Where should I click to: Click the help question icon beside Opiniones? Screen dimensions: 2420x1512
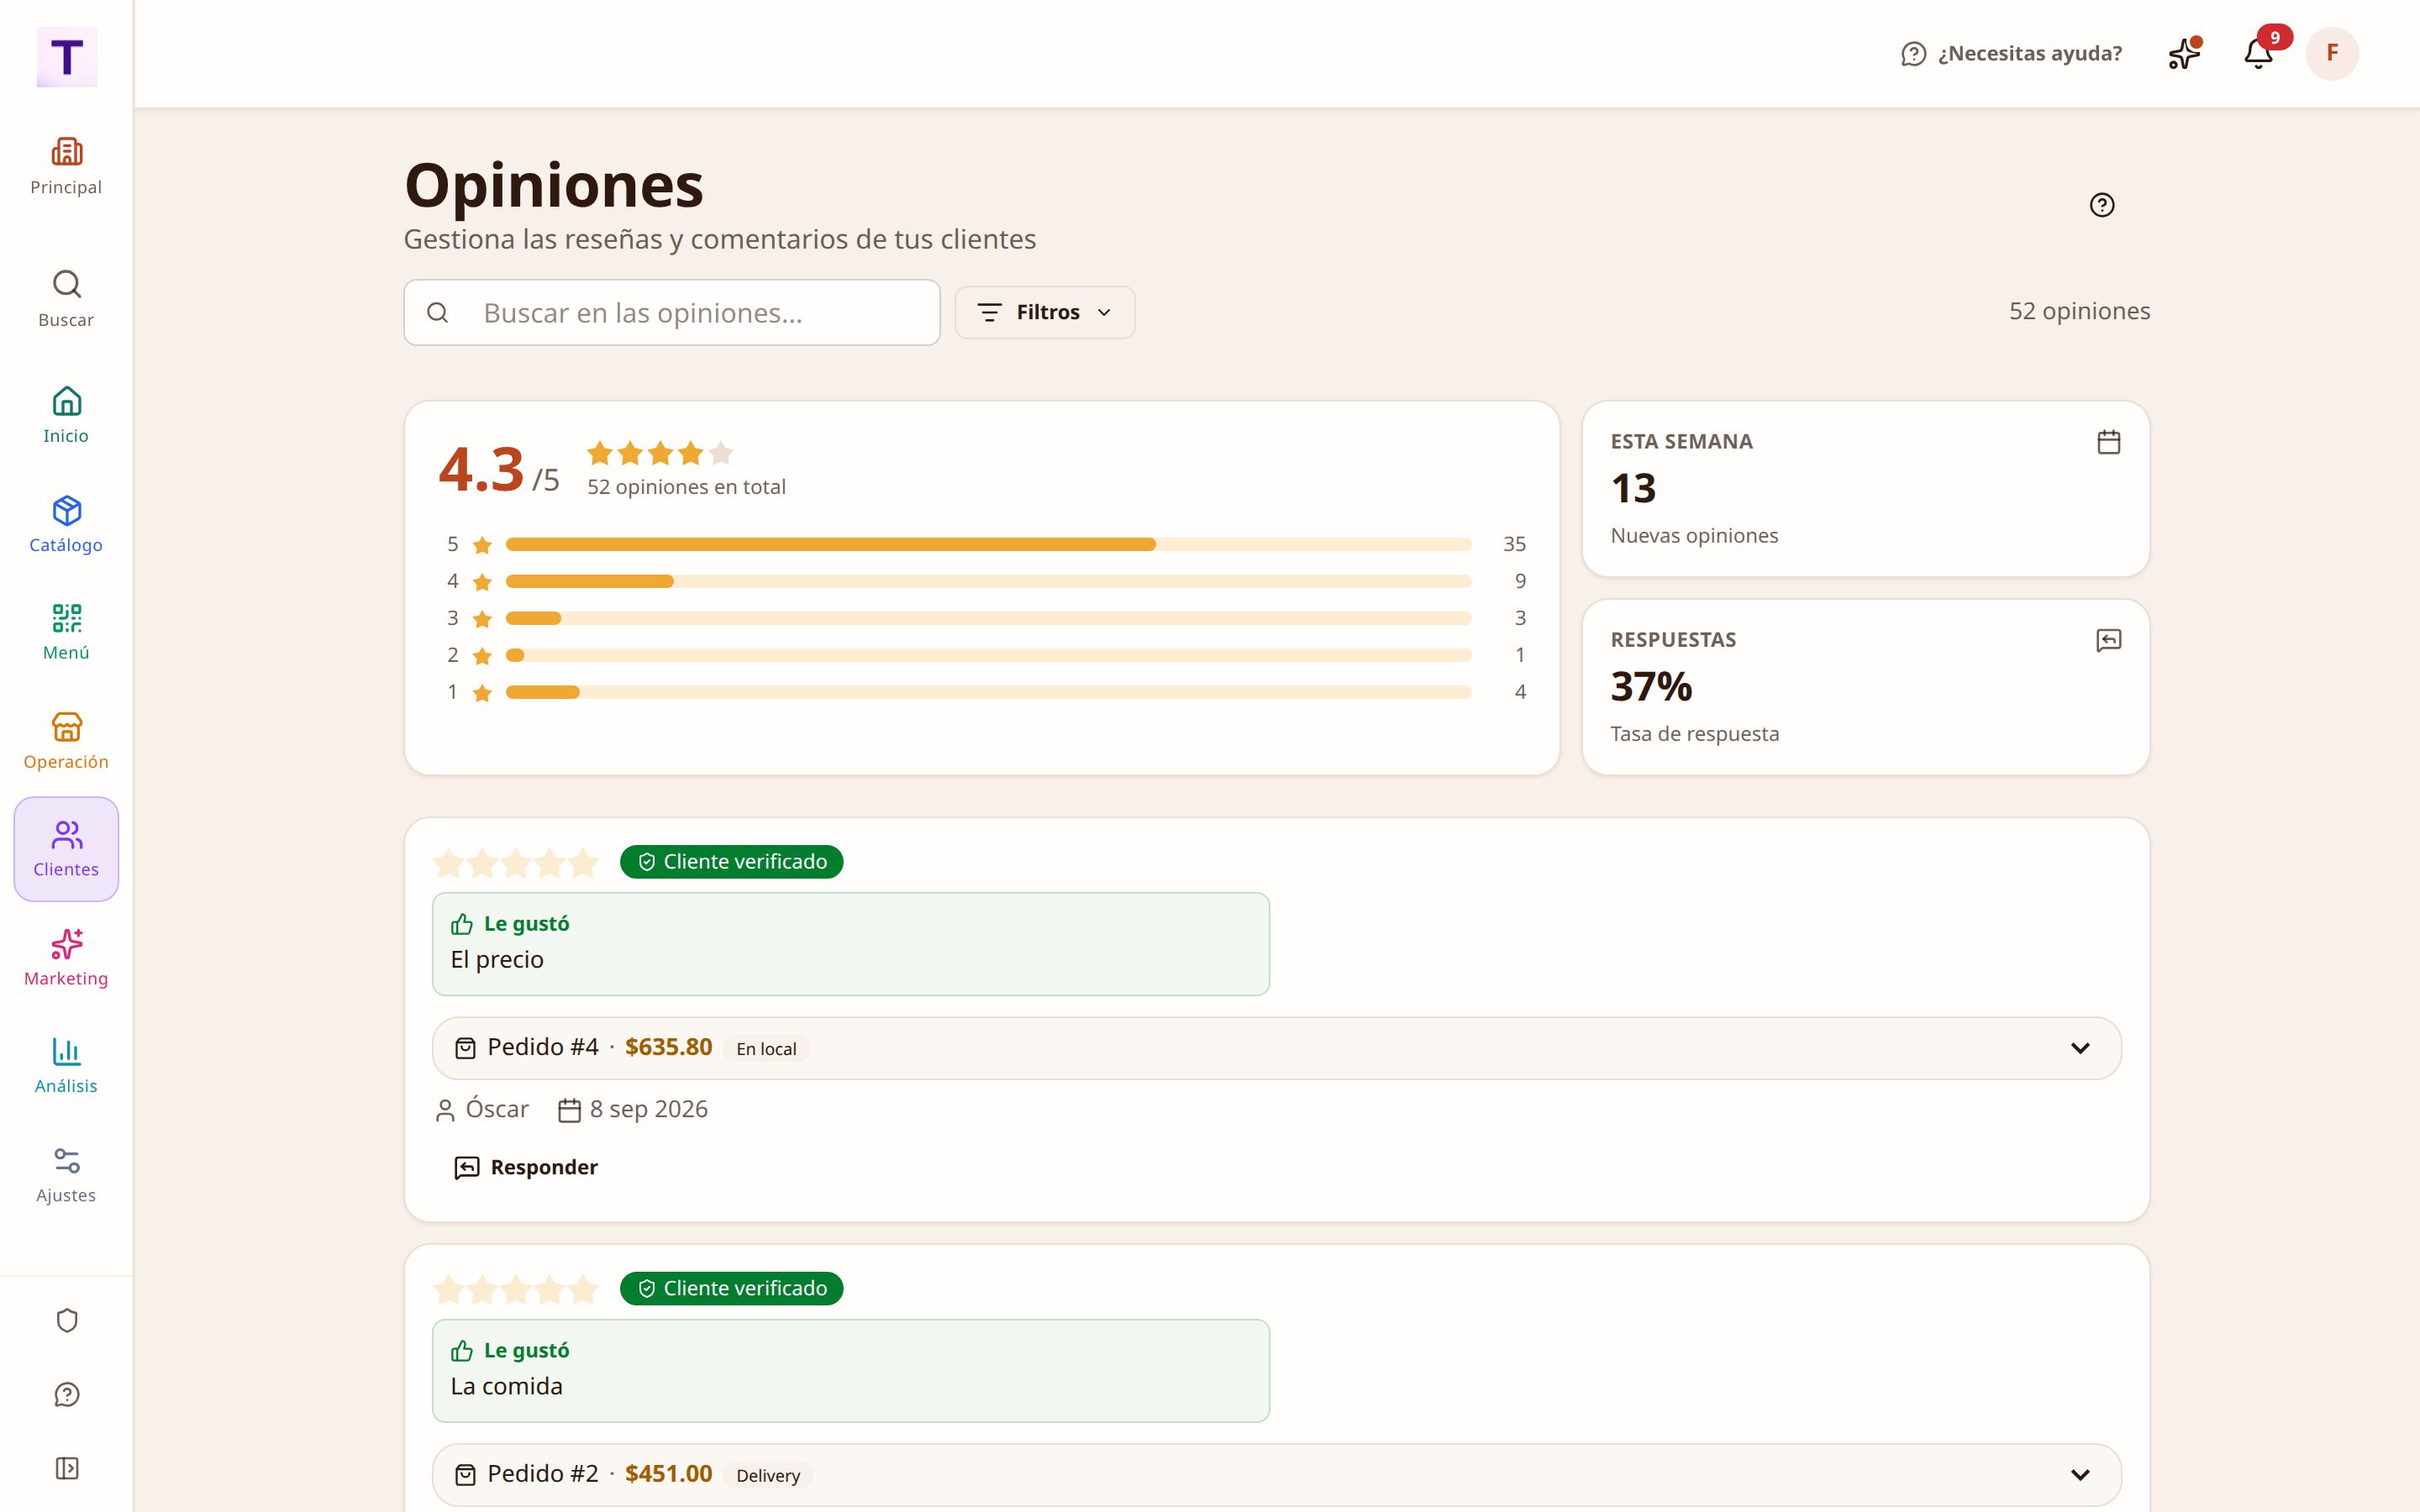tap(2102, 205)
